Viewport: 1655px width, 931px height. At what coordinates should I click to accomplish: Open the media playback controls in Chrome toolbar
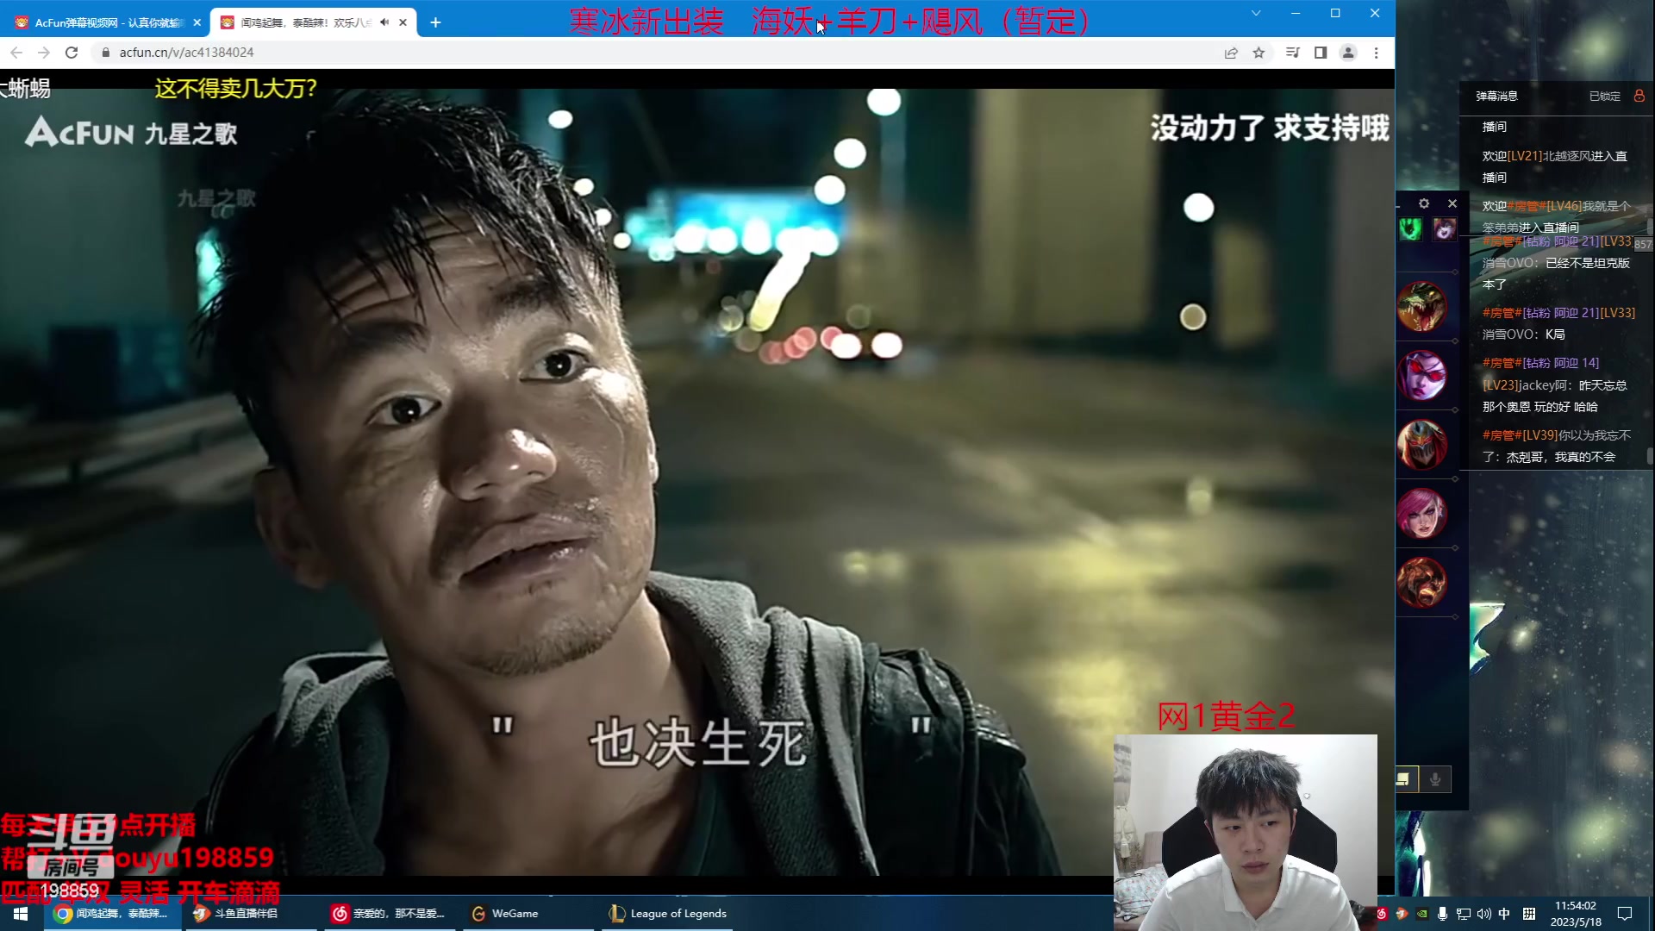[x=1292, y=53]
